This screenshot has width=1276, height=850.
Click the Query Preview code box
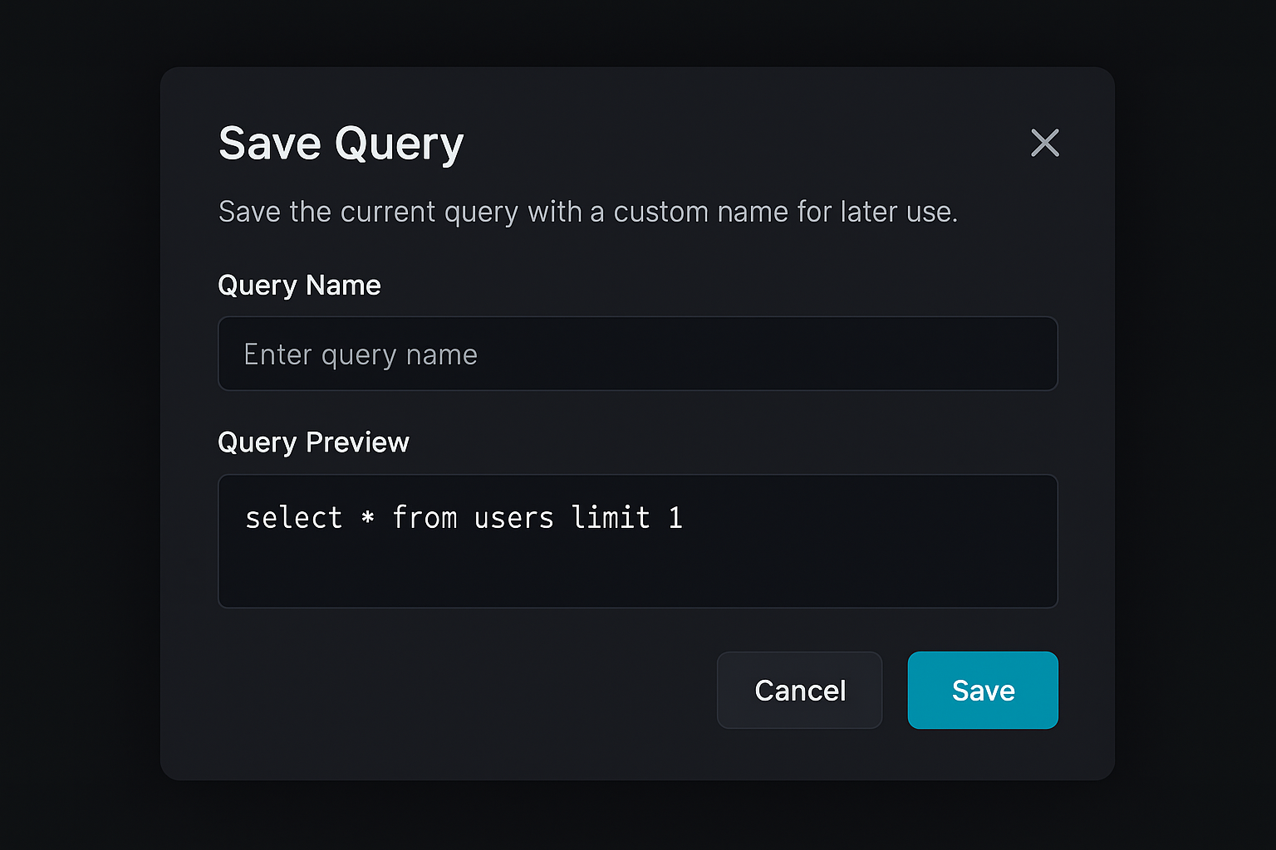(x=637, y=540)
